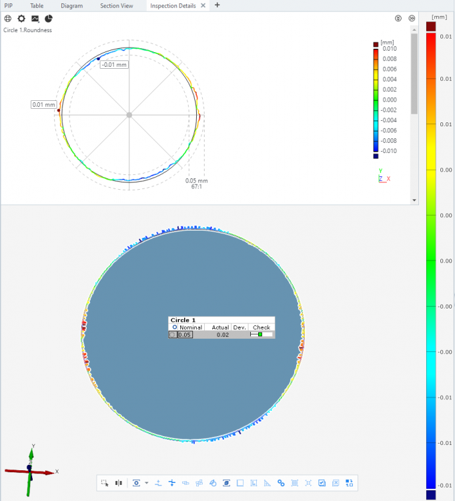Click the last swap icon in bottom toolbar
This screenshot has width=455, height=501.
click(x=349, y=483)
